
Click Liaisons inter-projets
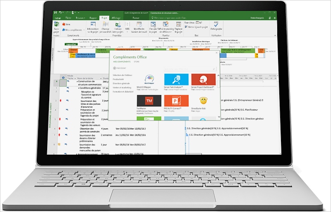tap(118, 27)
